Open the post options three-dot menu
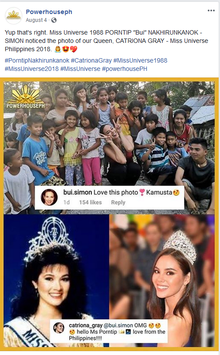Screen dimensions: 220x355 (x=211, y=11)
